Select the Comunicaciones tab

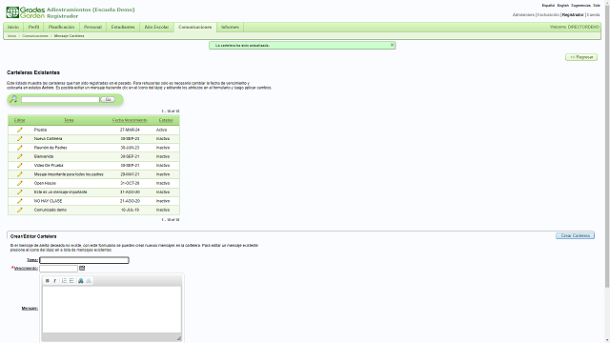195,28
